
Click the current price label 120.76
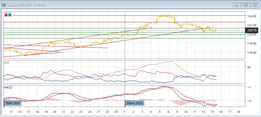coord(252,30)
